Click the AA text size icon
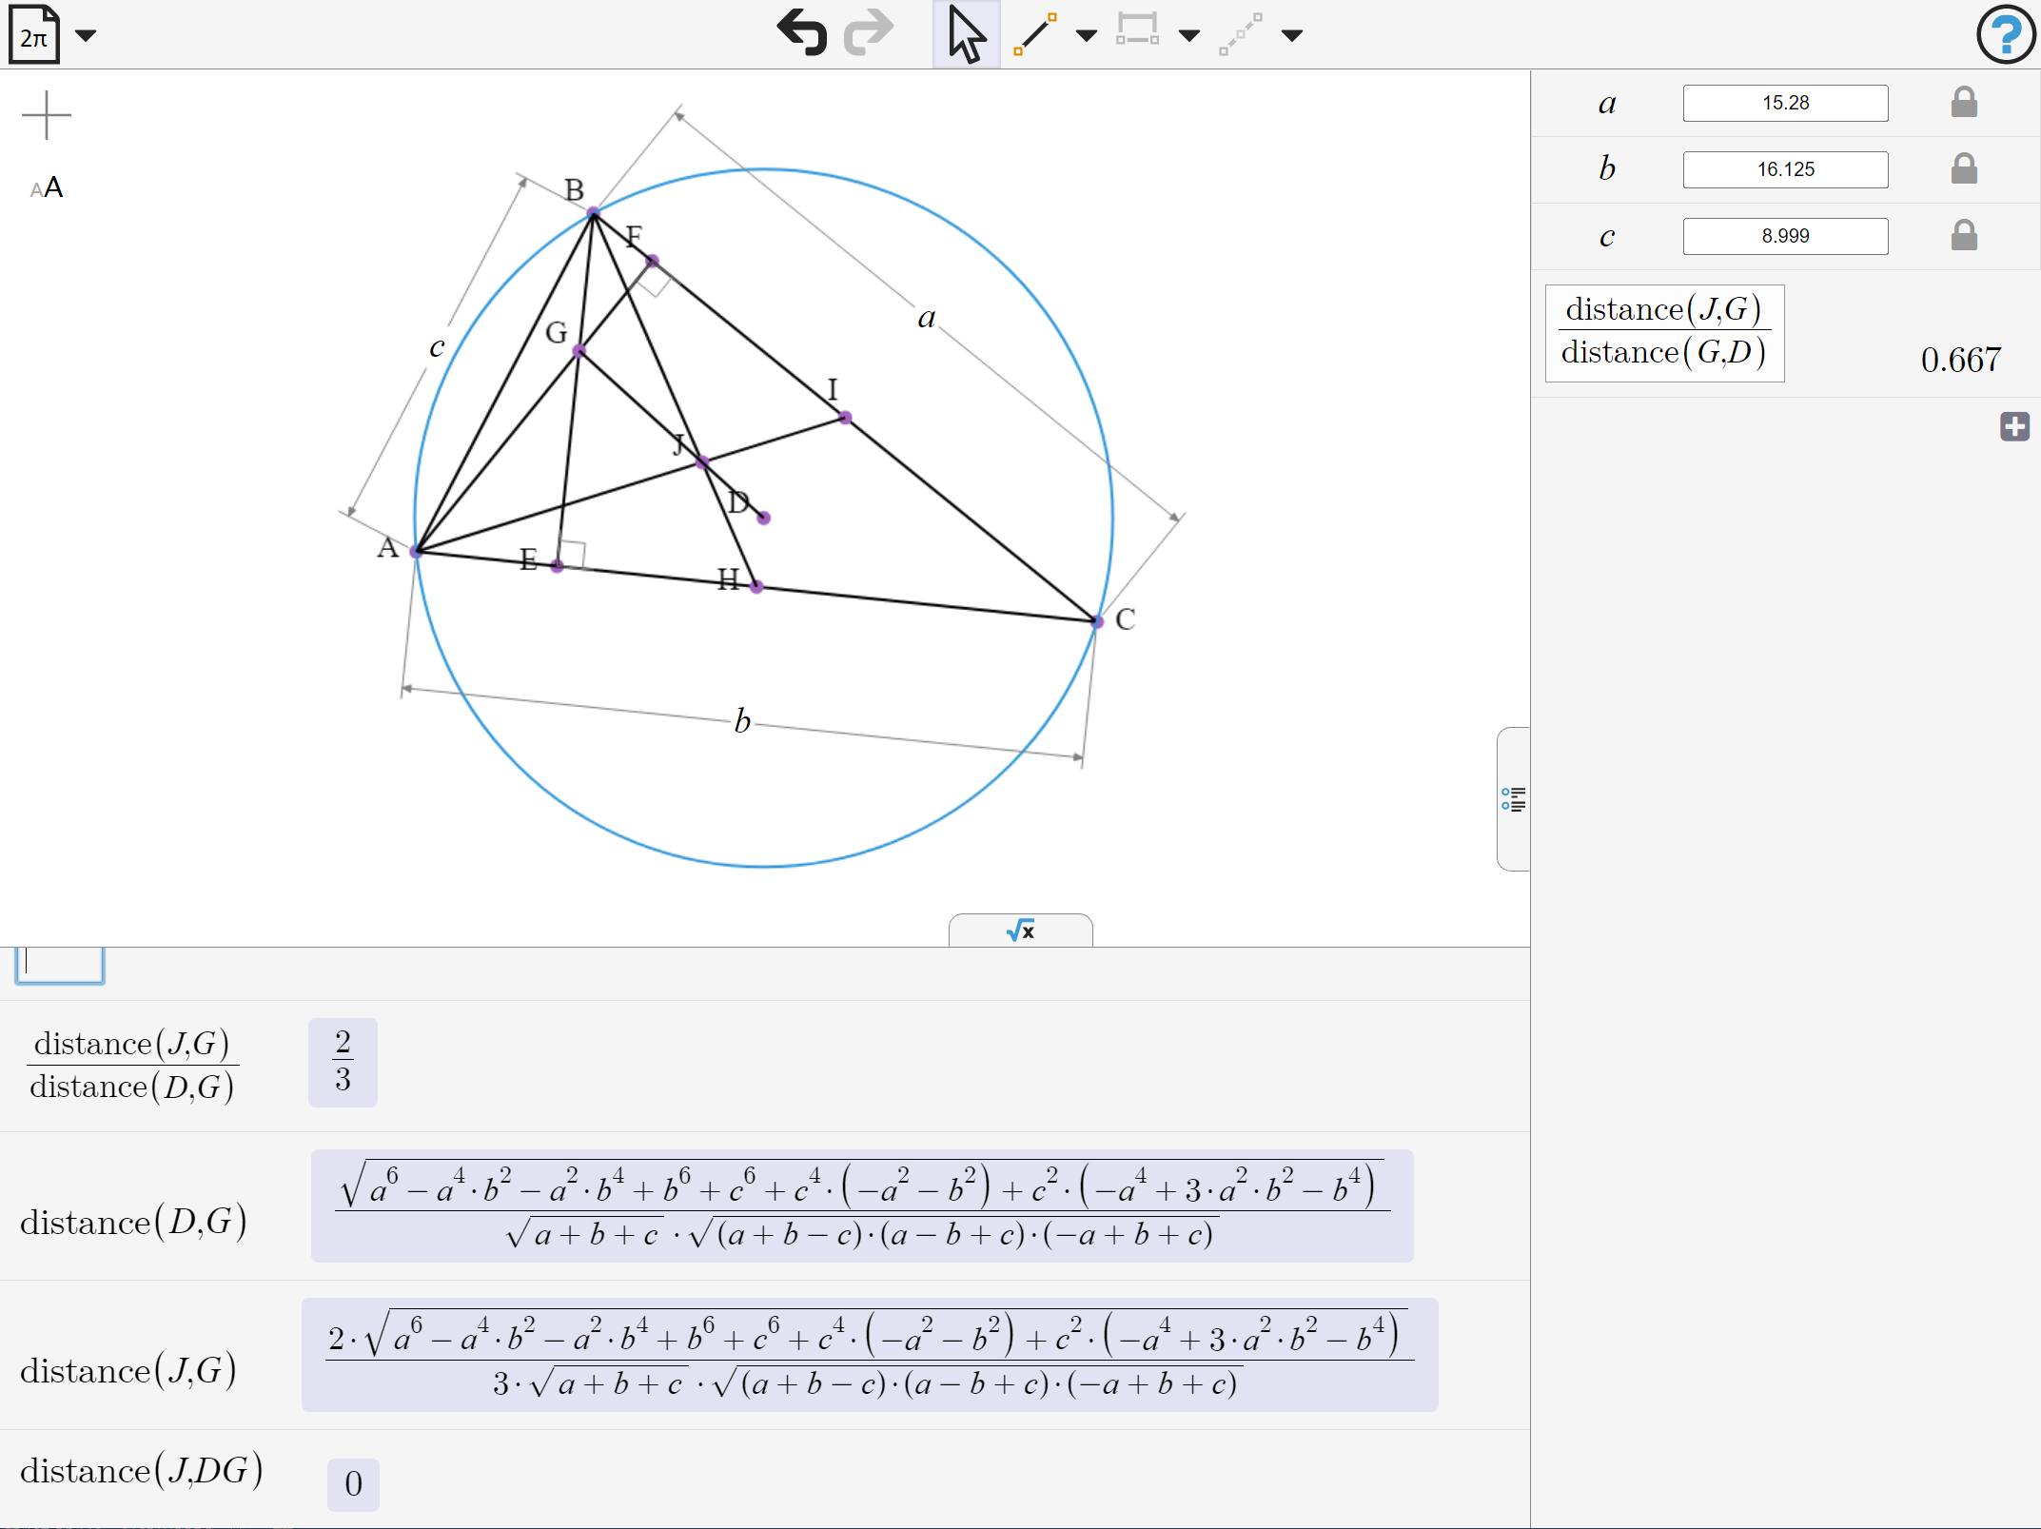This screenshot has width=2041, height=1529. [x=47, y=188]
